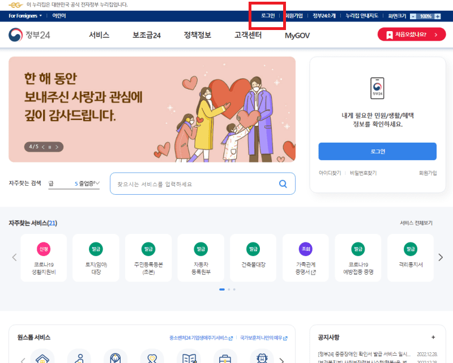
Task: Open the 정책정보 menu
Action: pyautogui.click(x=197, y=35)
